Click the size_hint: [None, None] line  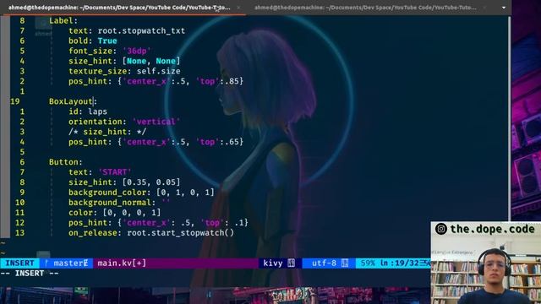pos(124,61)
